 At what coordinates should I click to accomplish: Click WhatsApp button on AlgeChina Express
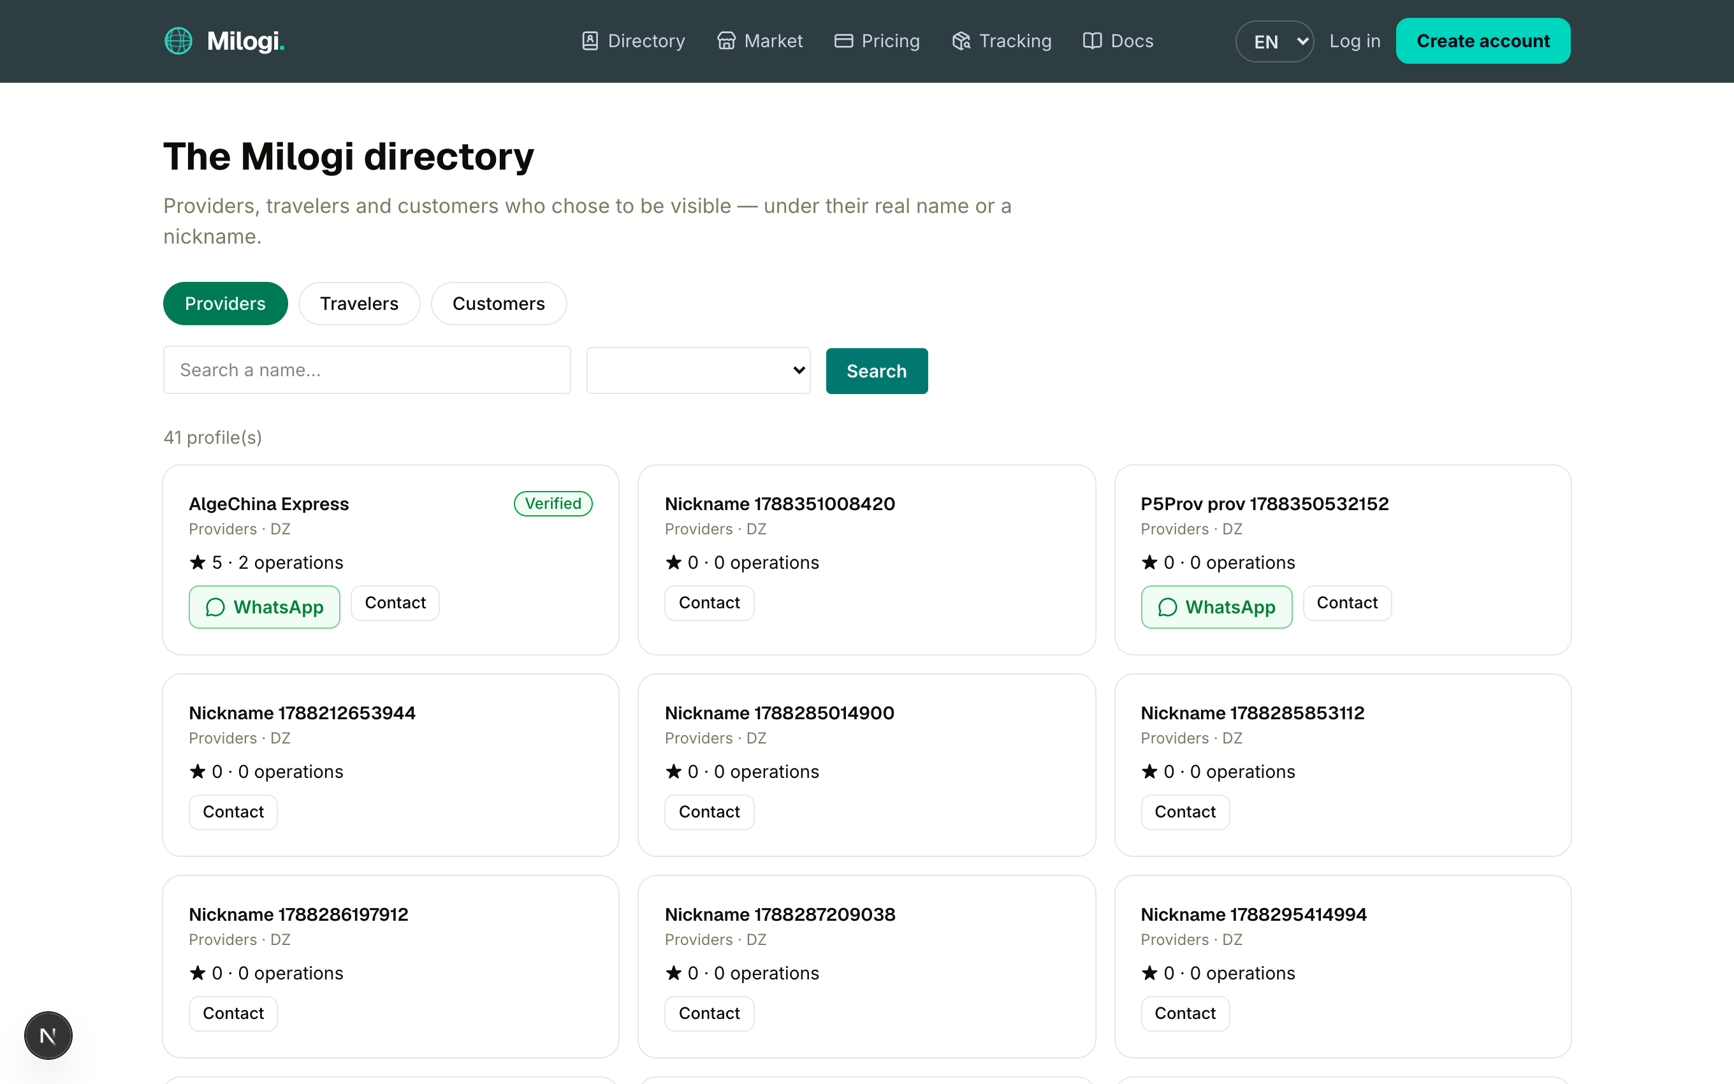pyautogui.click(x=265, y=607)
